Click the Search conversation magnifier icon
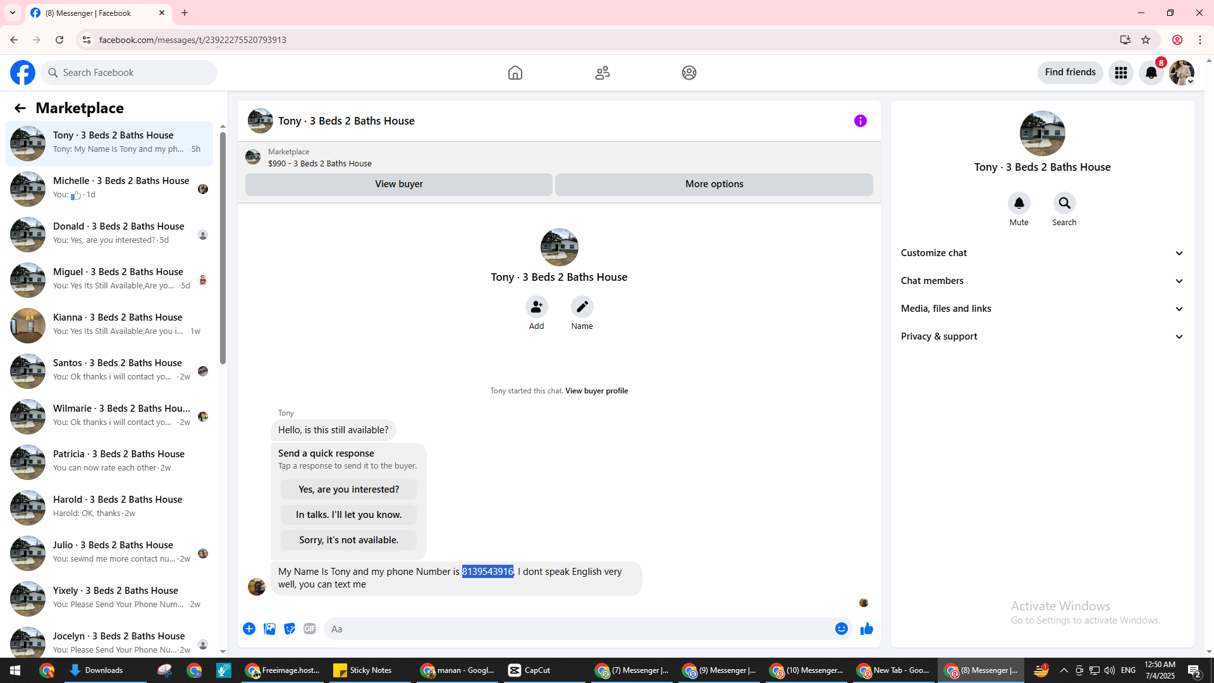 tap(1064, 203)
